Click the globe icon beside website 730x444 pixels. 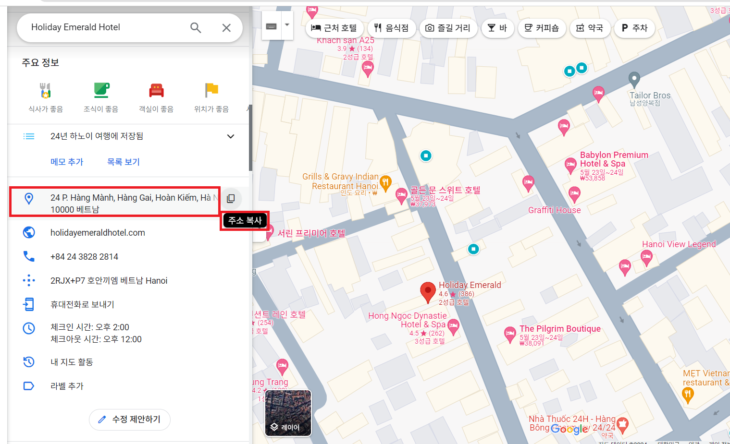tap(29, 232)
